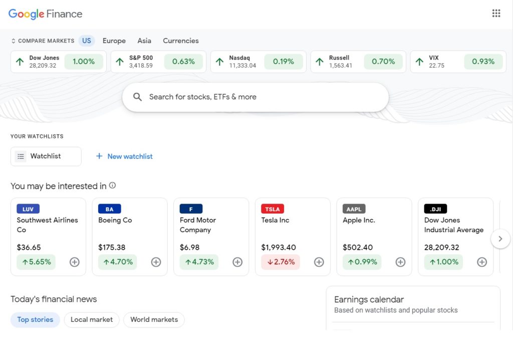Viewport: 513px width, 351px height.
Task: Select the Local market news filter
Action: click(x=92, y=319)
